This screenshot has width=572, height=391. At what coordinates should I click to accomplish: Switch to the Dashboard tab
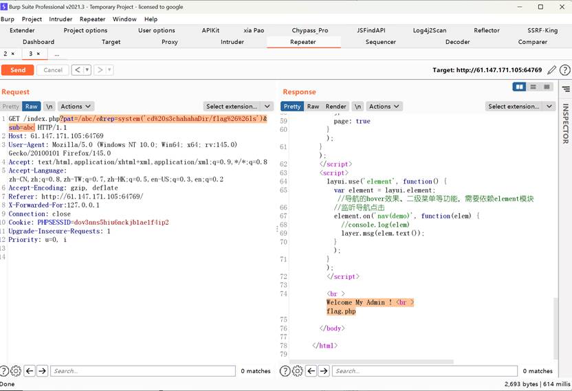(x=38, y=42)
